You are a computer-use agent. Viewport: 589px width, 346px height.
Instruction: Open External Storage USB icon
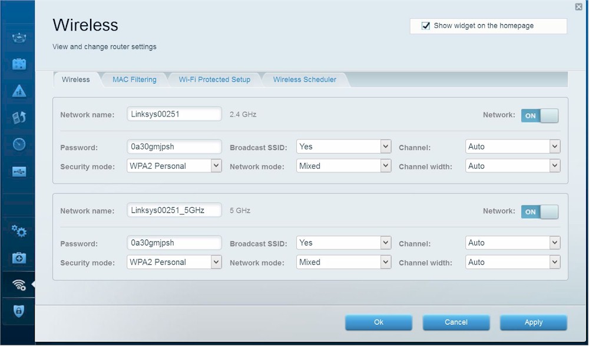19,171
